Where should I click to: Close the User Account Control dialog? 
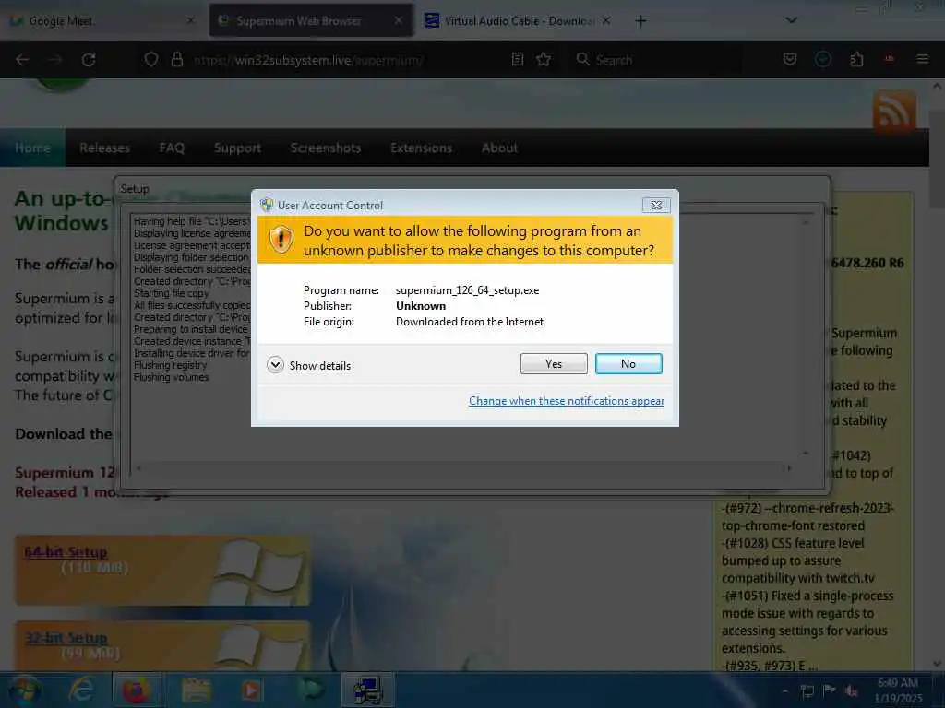[x=656, y=206]
